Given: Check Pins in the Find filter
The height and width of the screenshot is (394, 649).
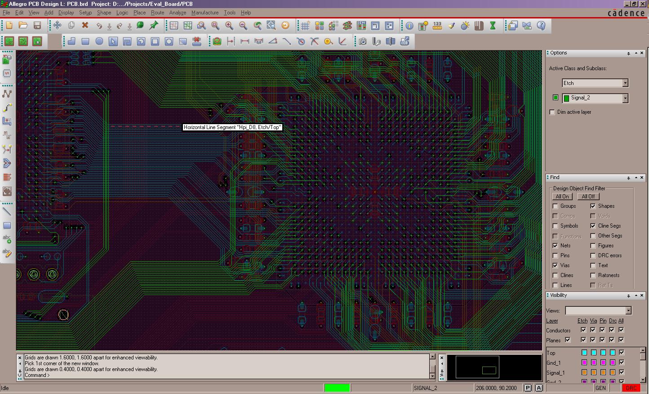Looking at the screenshot, I should (556, 255).
